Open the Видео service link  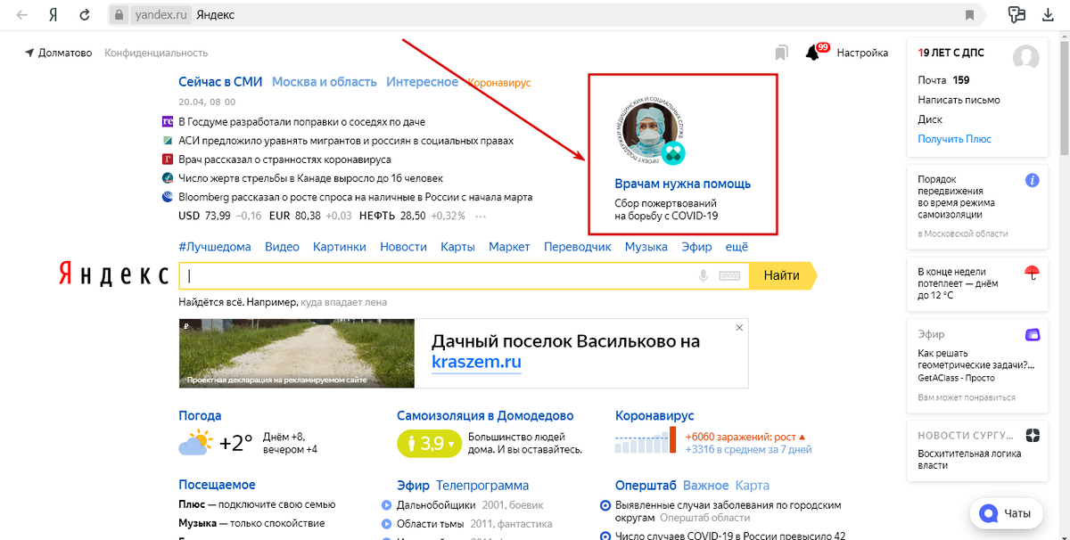(282, 247)
